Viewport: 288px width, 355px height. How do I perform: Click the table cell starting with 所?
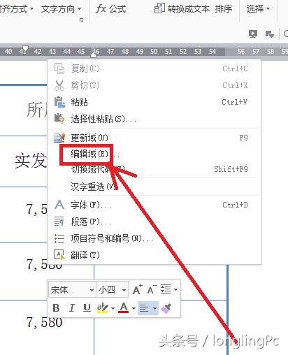24,110
